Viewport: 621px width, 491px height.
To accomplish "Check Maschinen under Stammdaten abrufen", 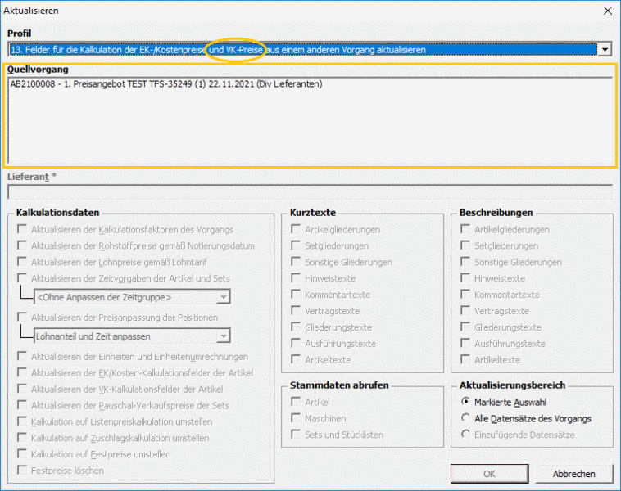I will pyautogui.click(x=296, y=418).
